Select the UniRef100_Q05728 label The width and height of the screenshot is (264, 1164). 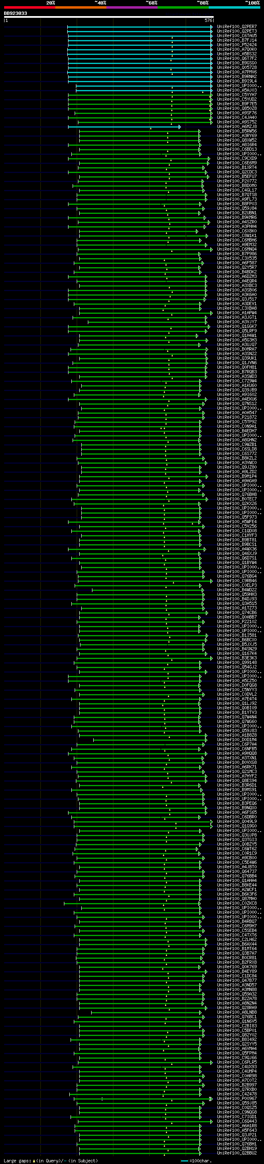coord(236,67)
